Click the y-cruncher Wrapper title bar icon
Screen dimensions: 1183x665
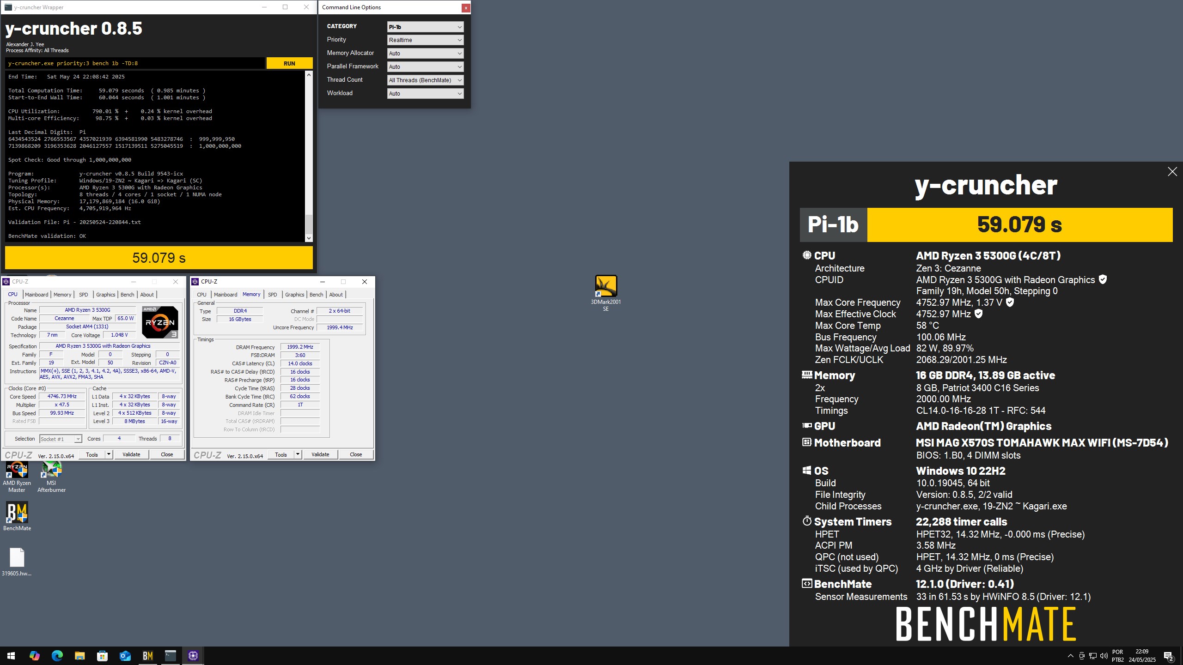(x=8, y=7)
